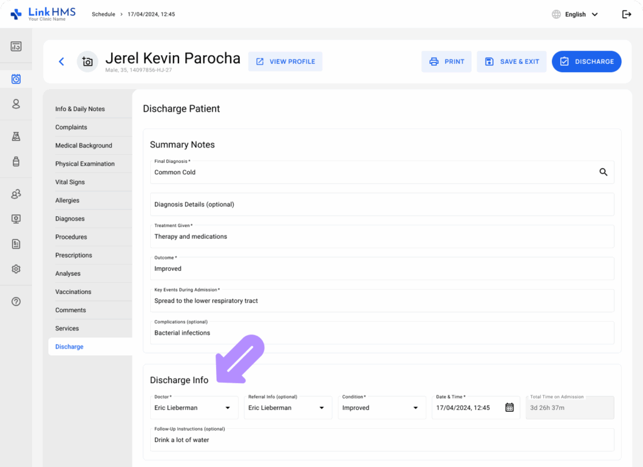Screen dimensions: 643x467
Task: Click the Key Events During Admission field
Action: [382, 300]
